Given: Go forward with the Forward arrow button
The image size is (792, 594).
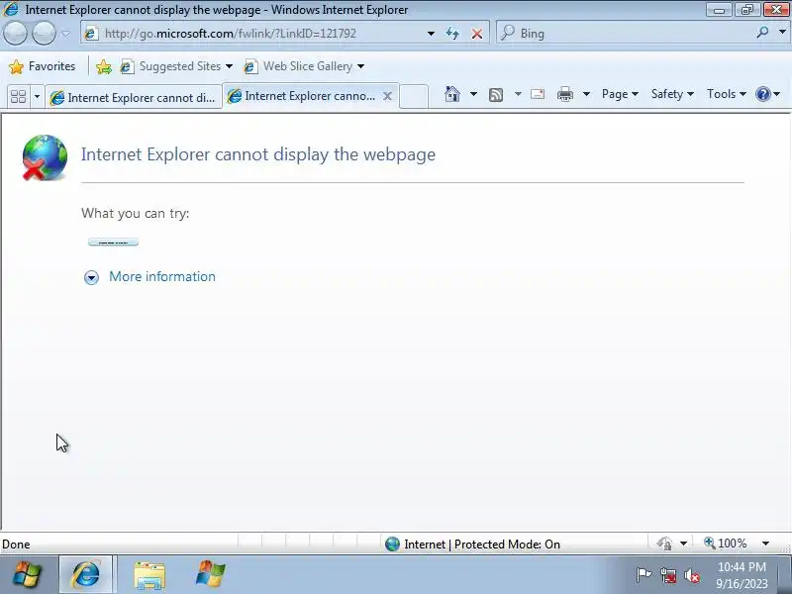Looking at the screenshot, I should (44, 34).
